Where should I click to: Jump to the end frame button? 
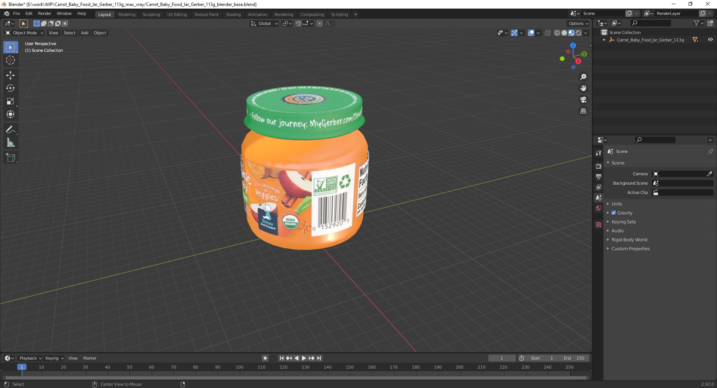(x=319, y=358)
